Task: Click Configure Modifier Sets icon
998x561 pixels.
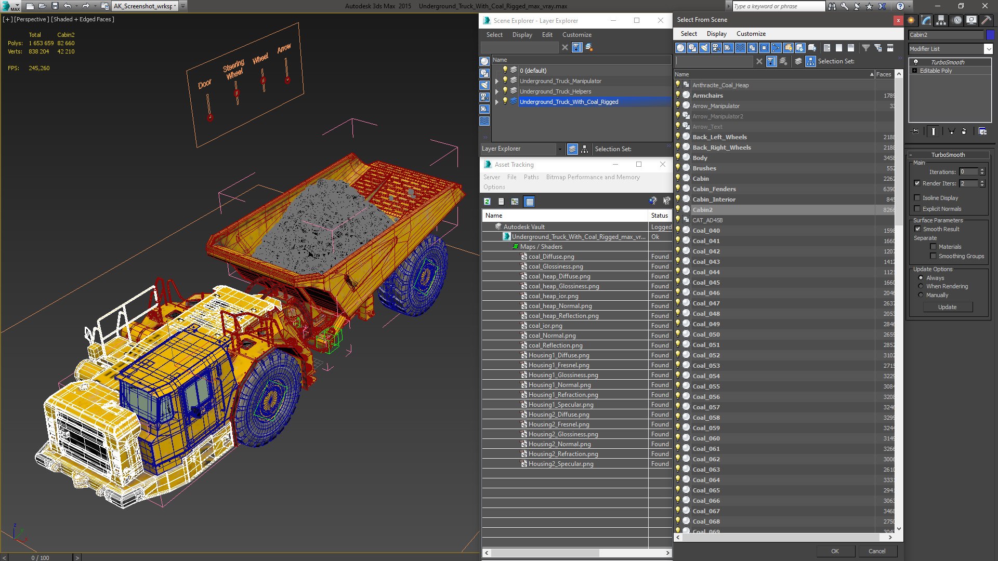Action: (982, 131)
